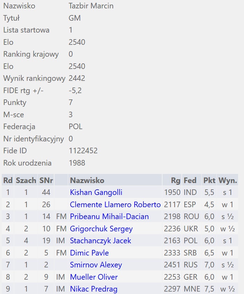Click the Szach column header
Viewport: 244px width, 294px height.
coord(26,180)
